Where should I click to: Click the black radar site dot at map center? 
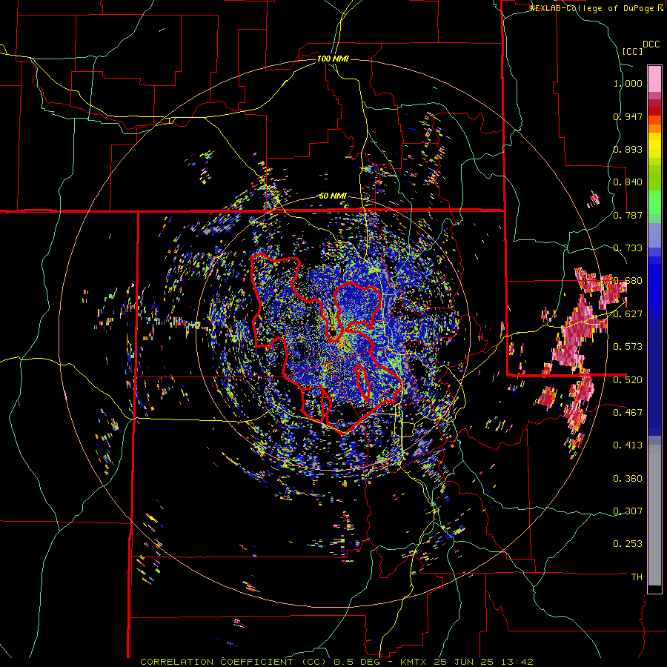tap(333, 332)
